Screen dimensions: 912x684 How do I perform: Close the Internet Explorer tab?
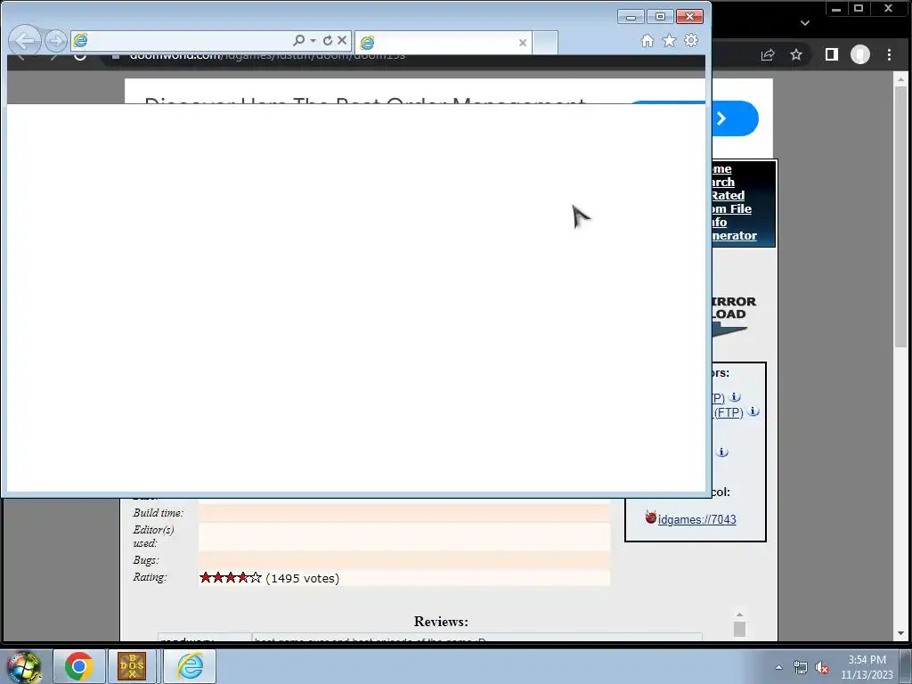[522, 43]
